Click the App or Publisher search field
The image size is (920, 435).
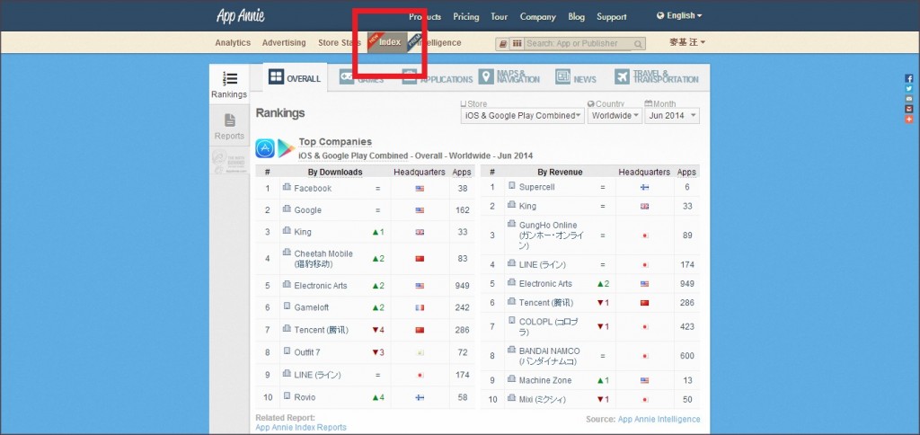pyautogui.click(x=578, y=43)
